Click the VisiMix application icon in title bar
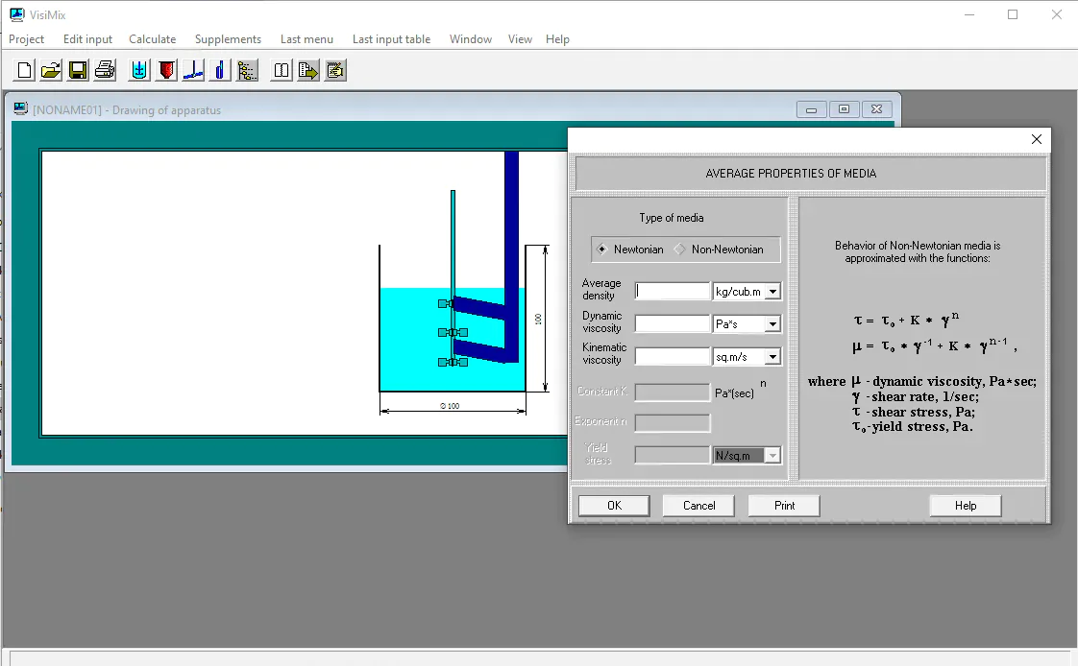This screenshot has height=666, width=1078. [16, 14]
